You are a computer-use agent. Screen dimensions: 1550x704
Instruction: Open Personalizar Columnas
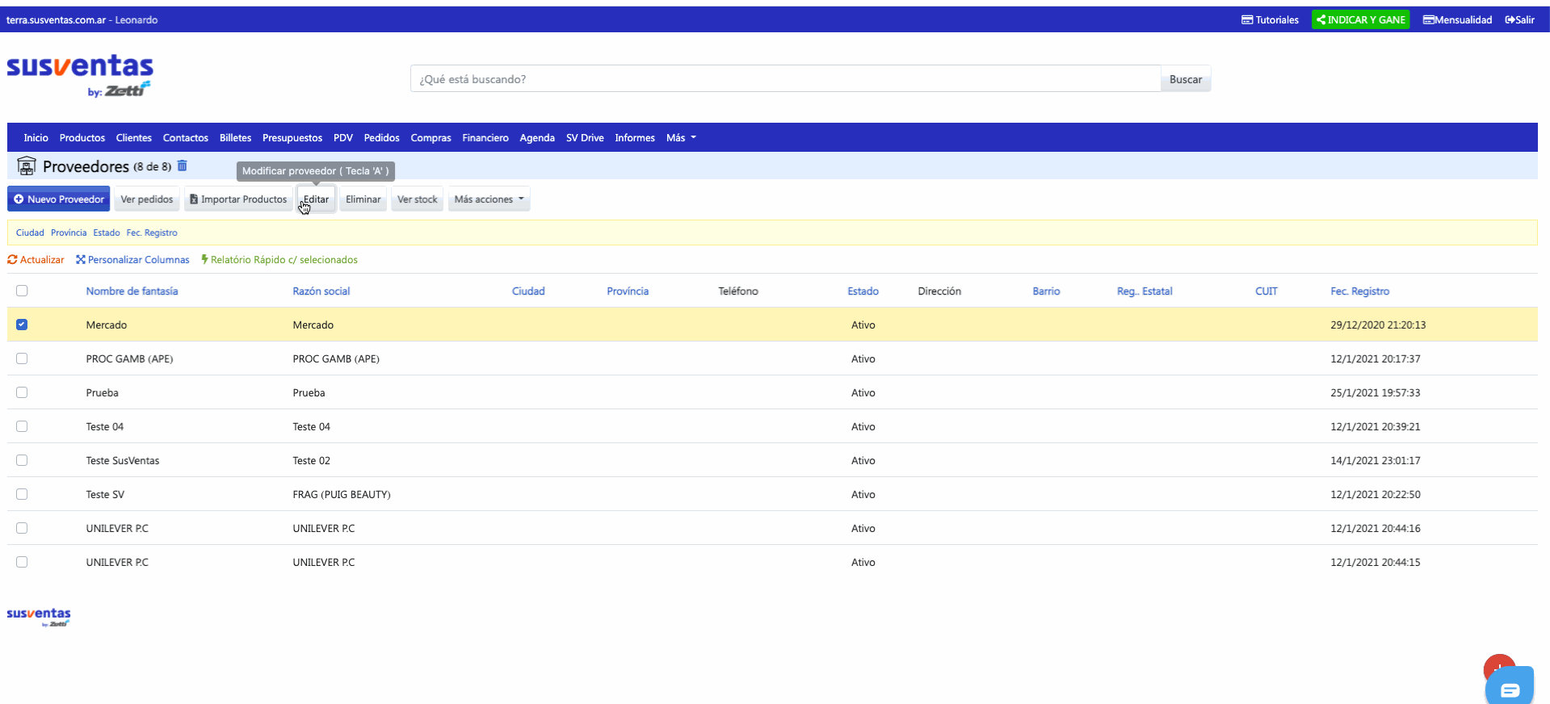132,259
